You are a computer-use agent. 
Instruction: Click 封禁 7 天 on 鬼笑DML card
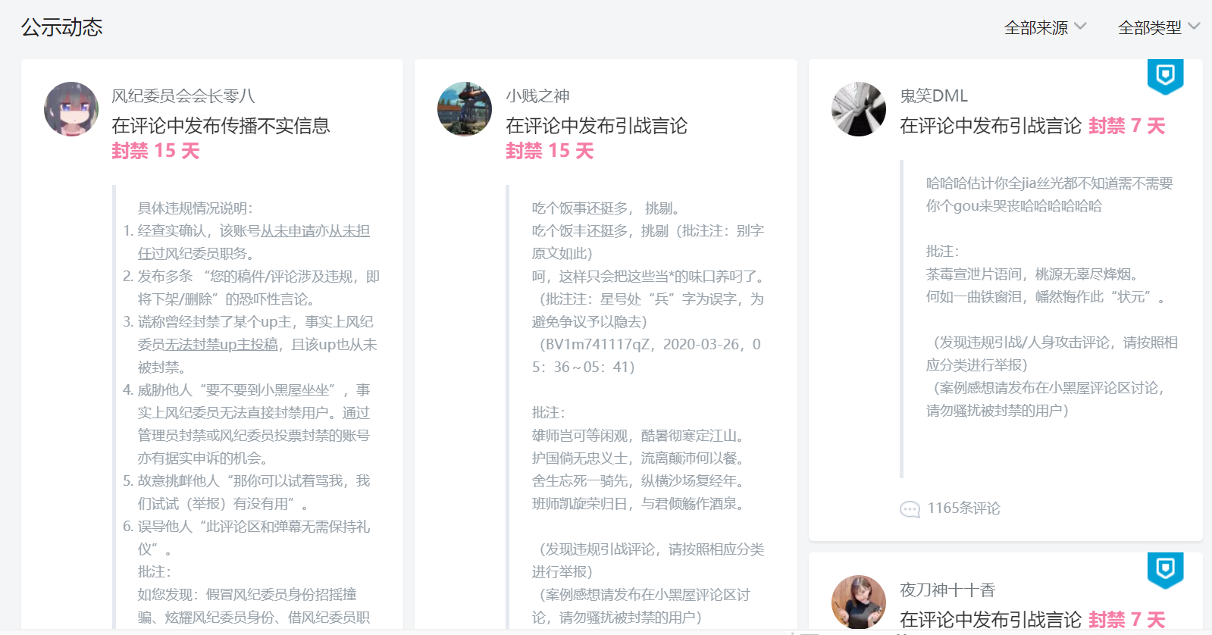(x=1126, y=126)
